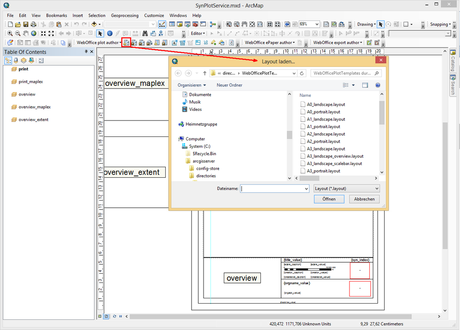Image resolution: width=460 pixels, height=330 pixels.
Task: Refresh the layout using bottom refresh icon
Action: [x=115, y=316]
